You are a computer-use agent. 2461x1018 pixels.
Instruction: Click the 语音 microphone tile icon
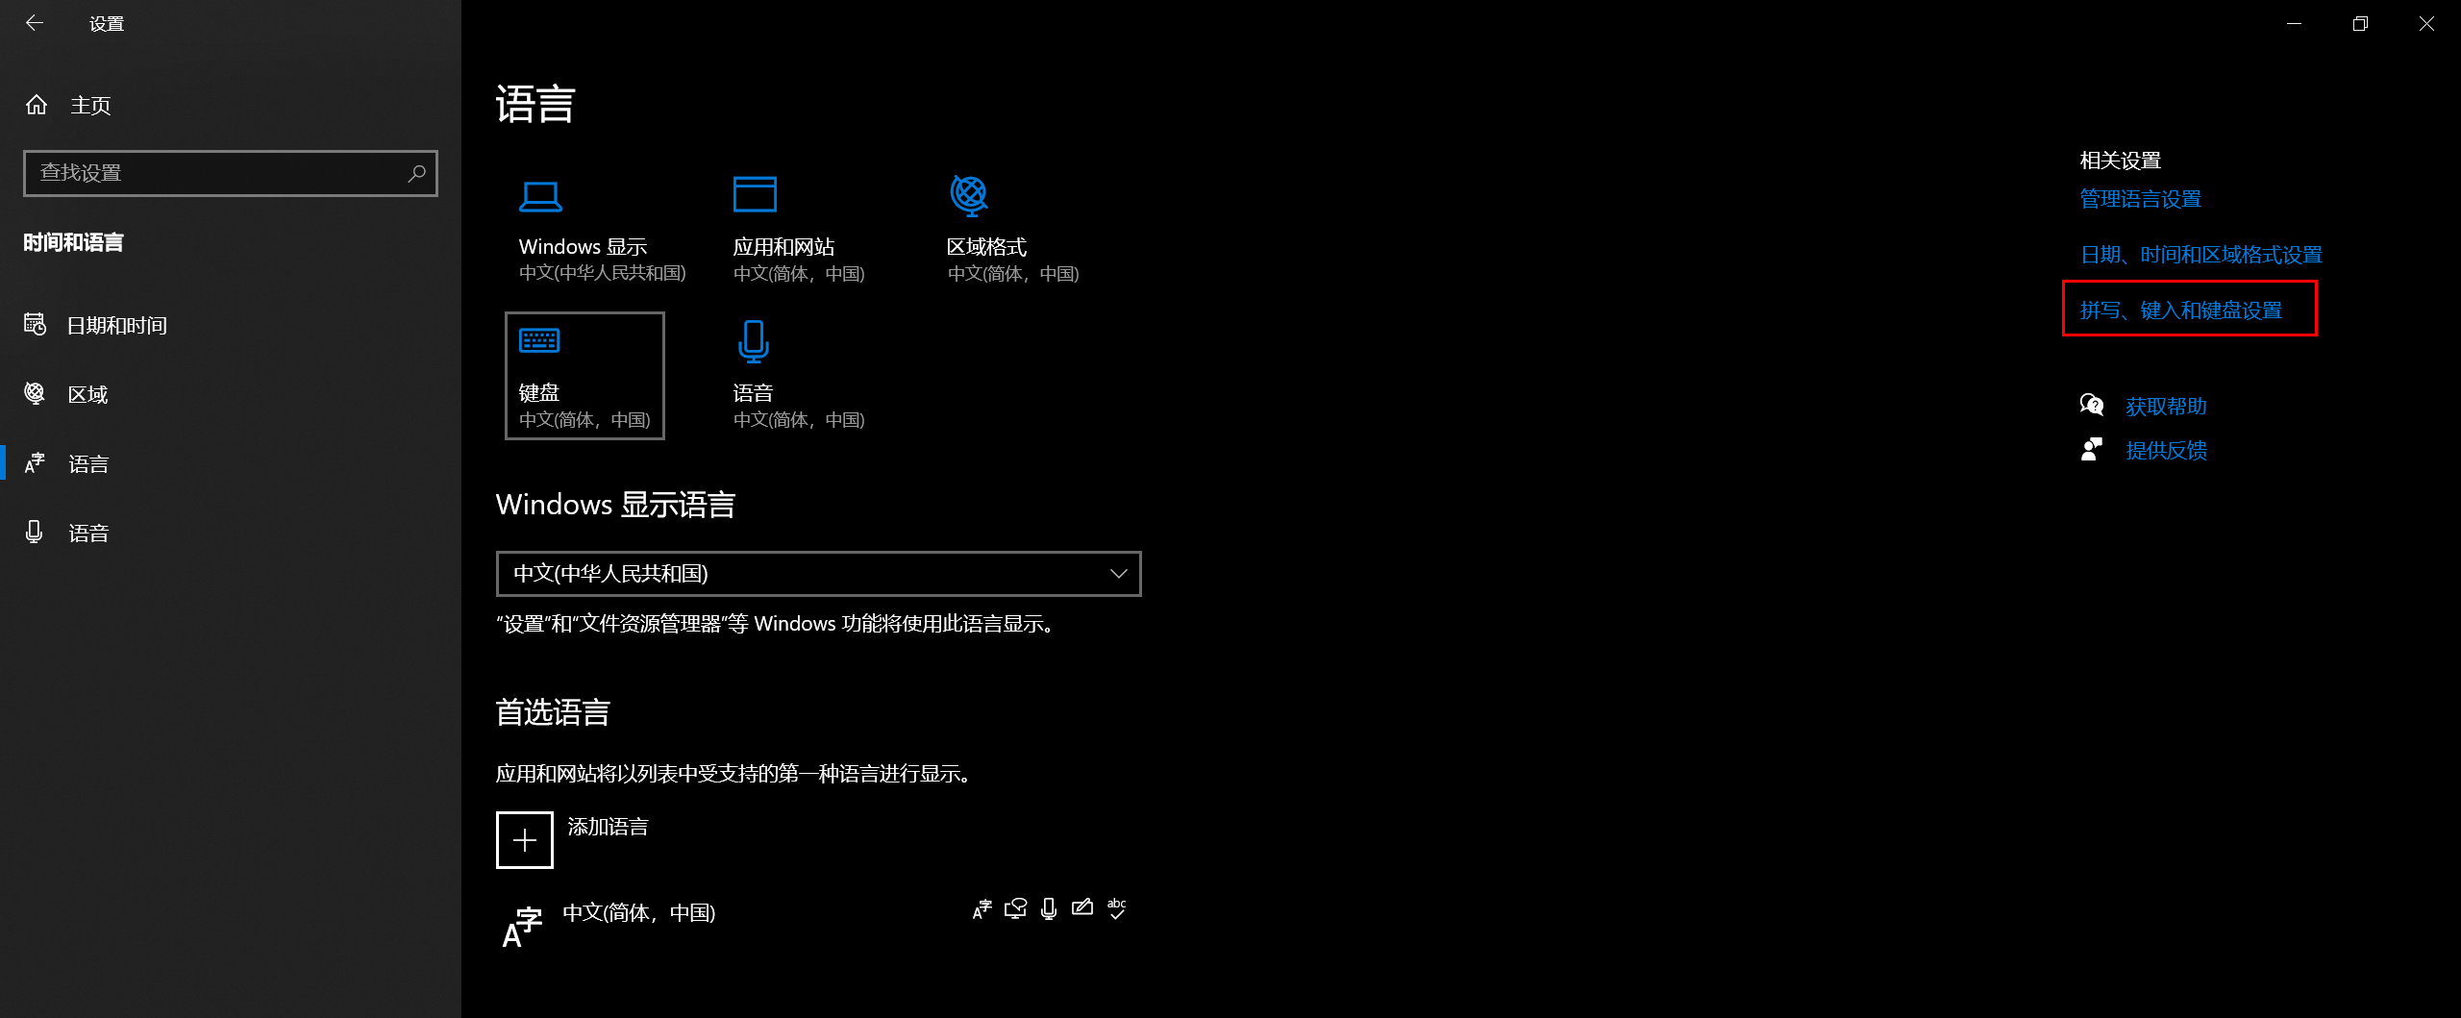coord(754,341)
